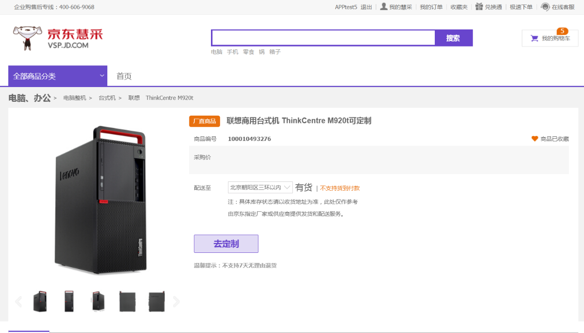Click the 手机 suggested search keyword
Screen dimensions: 584x333
(x=233, y=52)
